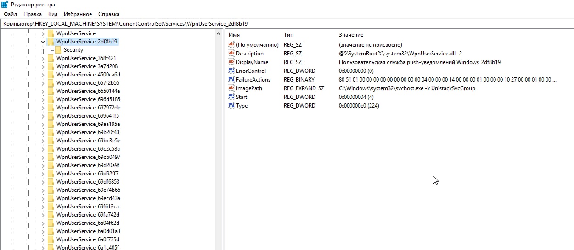Click the string icon of ImagePath value
The image size is (574, 250).
[x=231, y=88]
